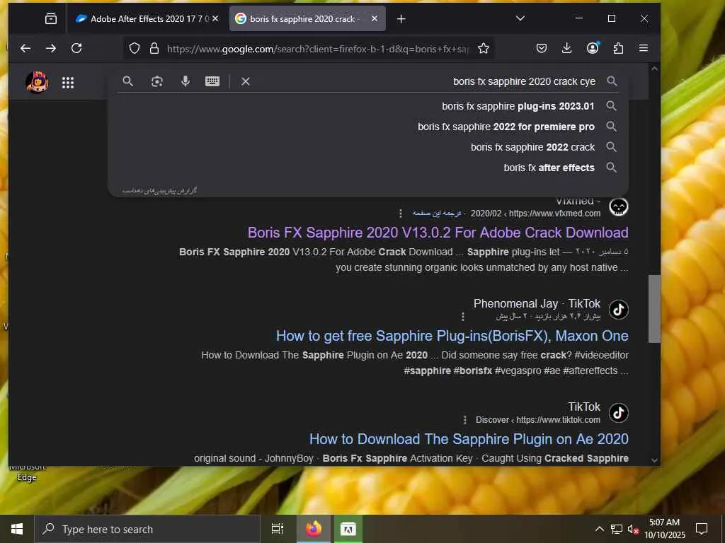Switch to Adobe After Effects 2020 tab
Image resolution: width=725 pixels, height=543 pixels.
tap(148, 18)
